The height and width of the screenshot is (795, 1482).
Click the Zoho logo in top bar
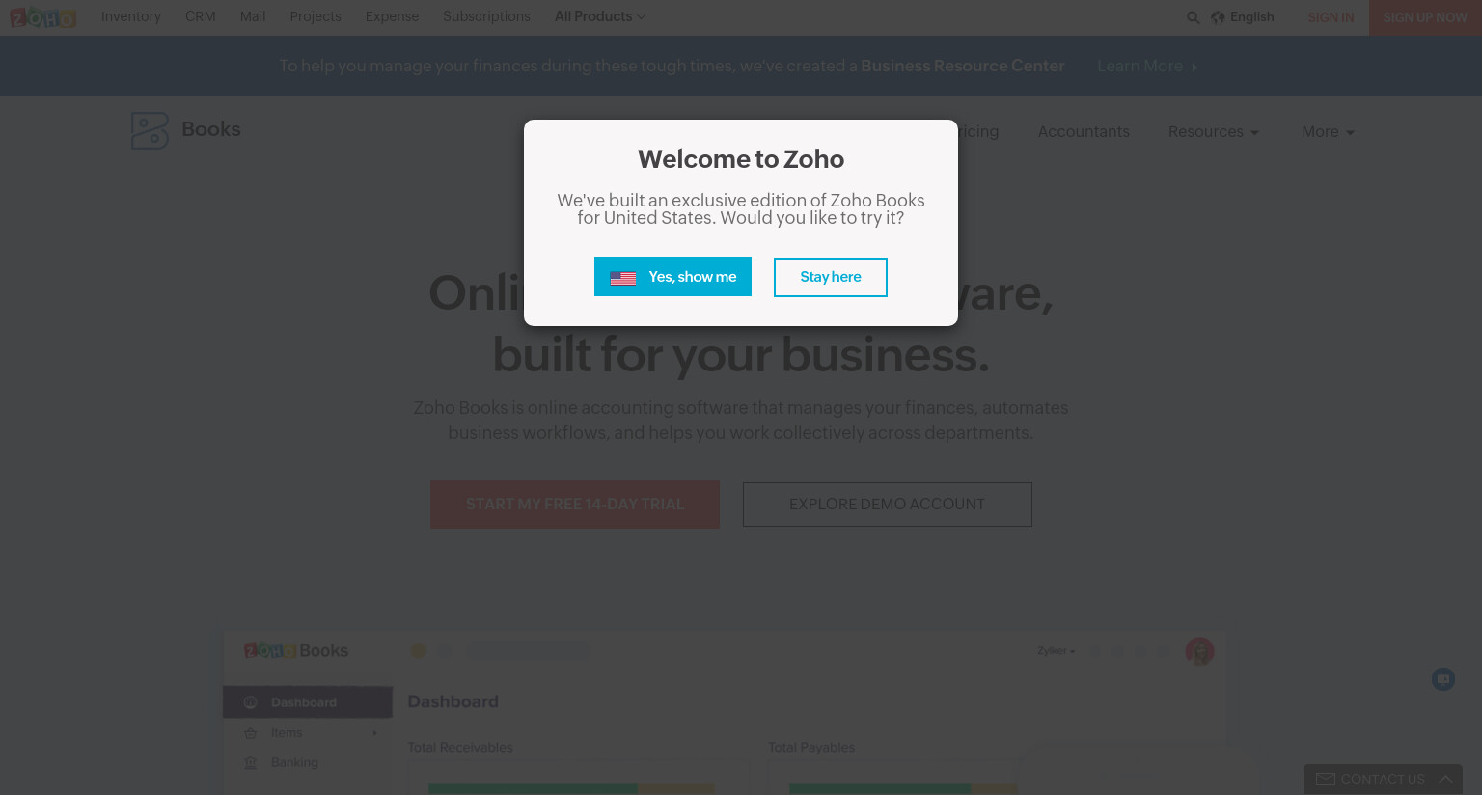(42, 17)
